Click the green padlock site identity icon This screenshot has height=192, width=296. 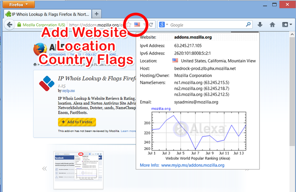click(x=19, y=25)
